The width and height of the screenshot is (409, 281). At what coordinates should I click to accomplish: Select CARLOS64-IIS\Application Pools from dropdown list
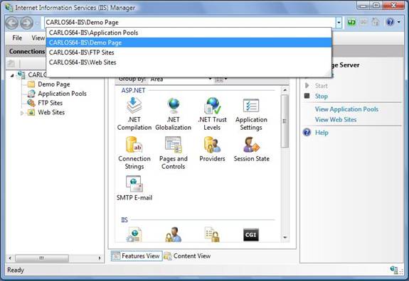(188, 33)
